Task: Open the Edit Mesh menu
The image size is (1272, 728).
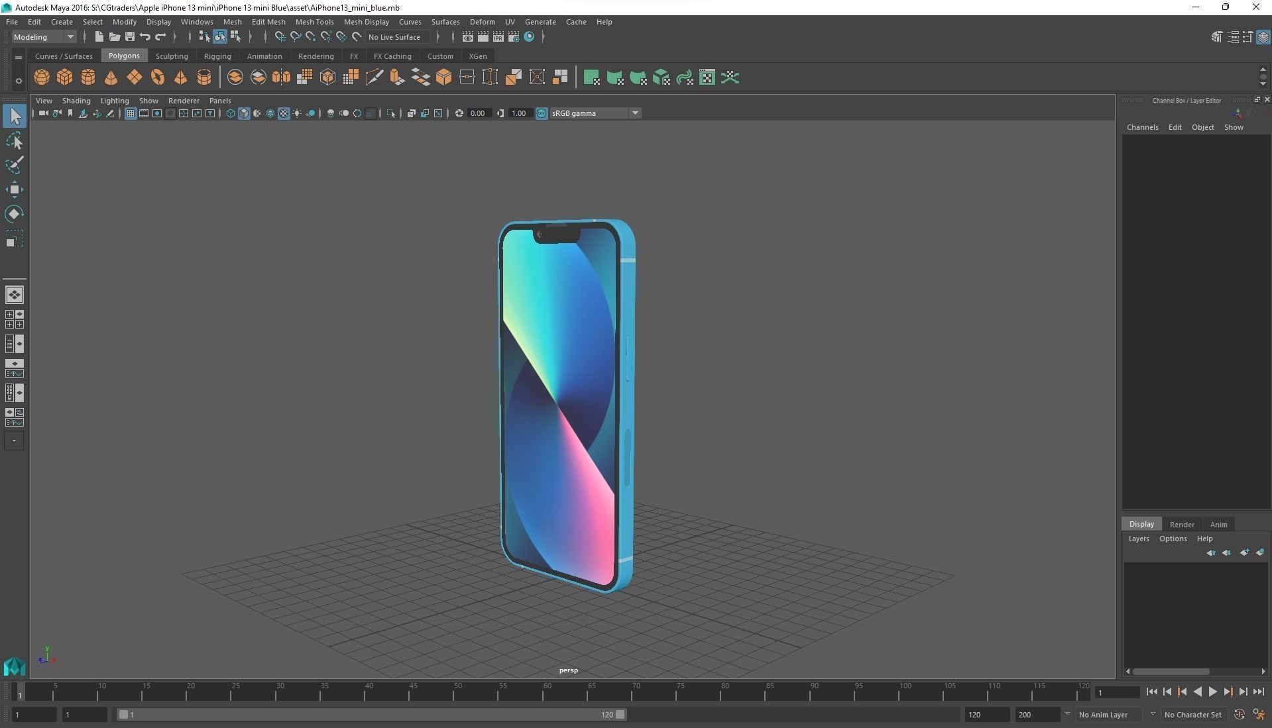Action: pyautogui.click(x=268, y=22)
